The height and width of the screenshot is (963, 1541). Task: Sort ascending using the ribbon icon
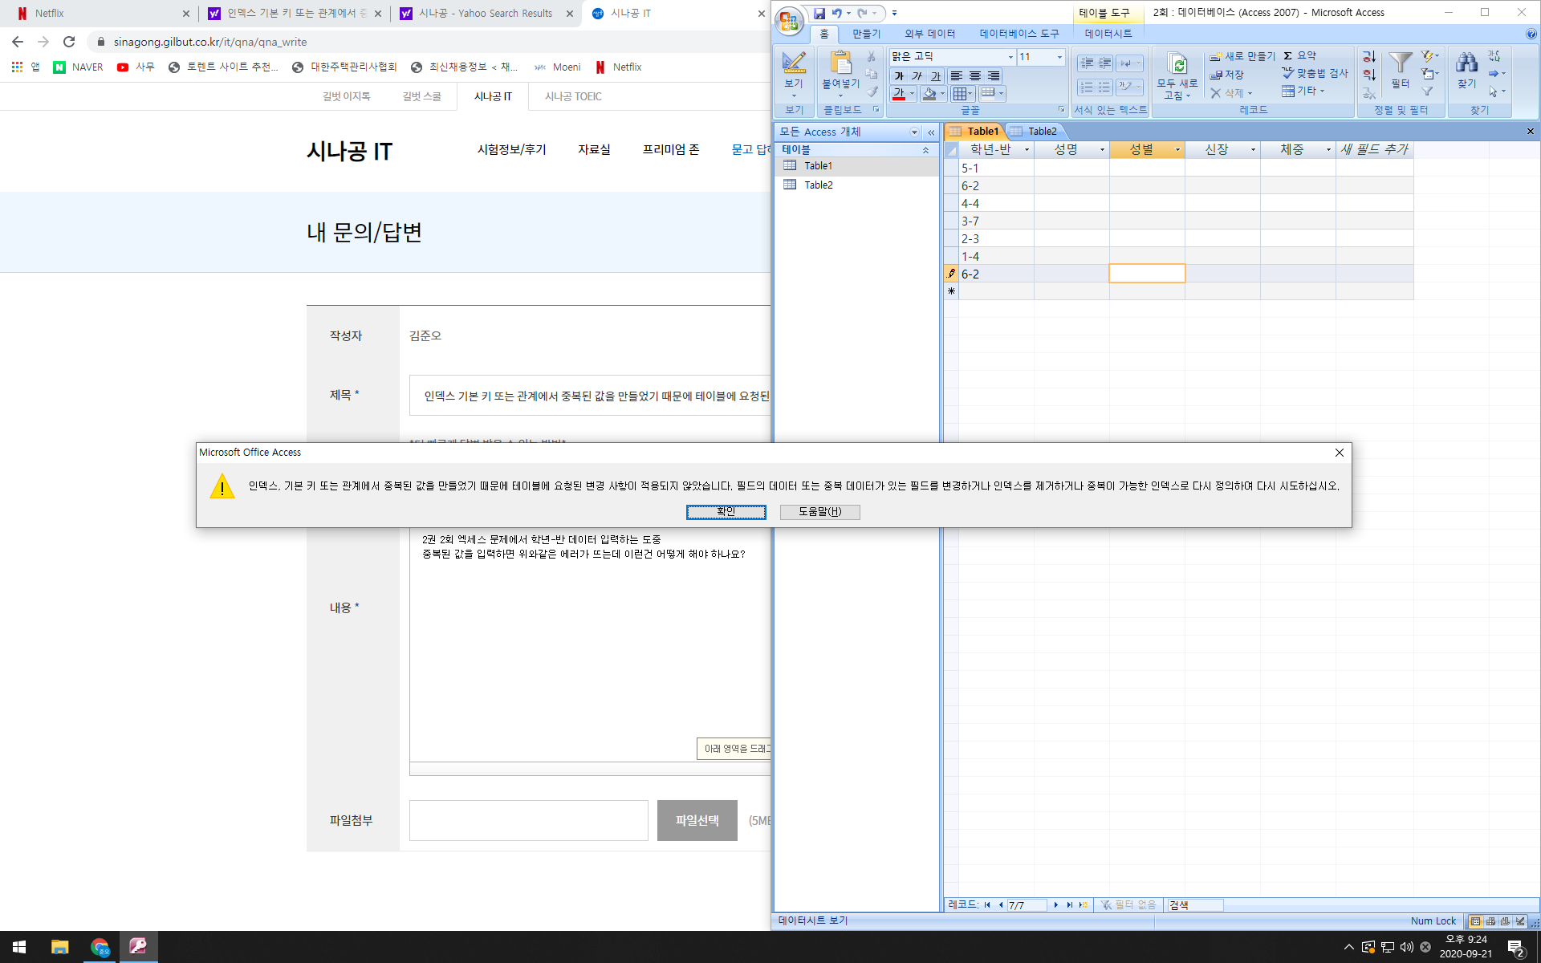tap(1368, 57)
